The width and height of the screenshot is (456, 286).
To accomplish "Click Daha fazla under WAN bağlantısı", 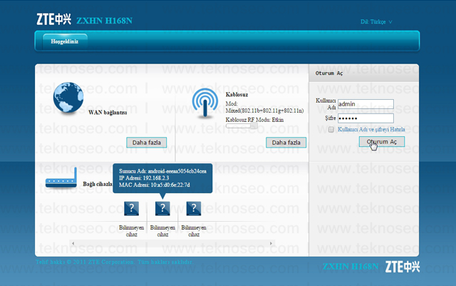I will pos(147,143).
